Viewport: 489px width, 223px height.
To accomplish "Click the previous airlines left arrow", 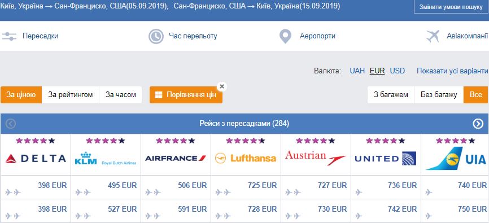I will (x=11, y=124).
